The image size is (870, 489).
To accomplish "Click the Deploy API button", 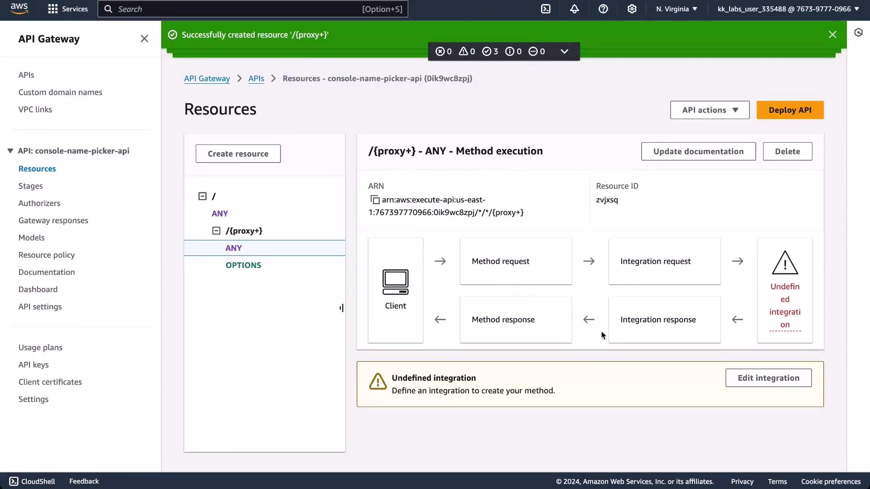I will coord(790,110).
